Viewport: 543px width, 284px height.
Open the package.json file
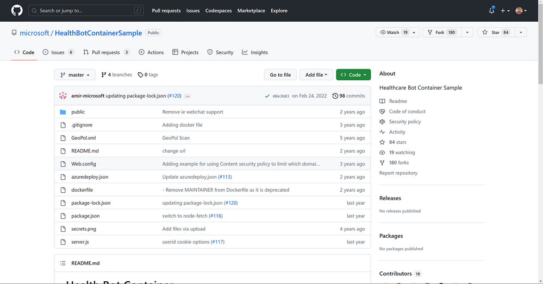coord(85,216)
